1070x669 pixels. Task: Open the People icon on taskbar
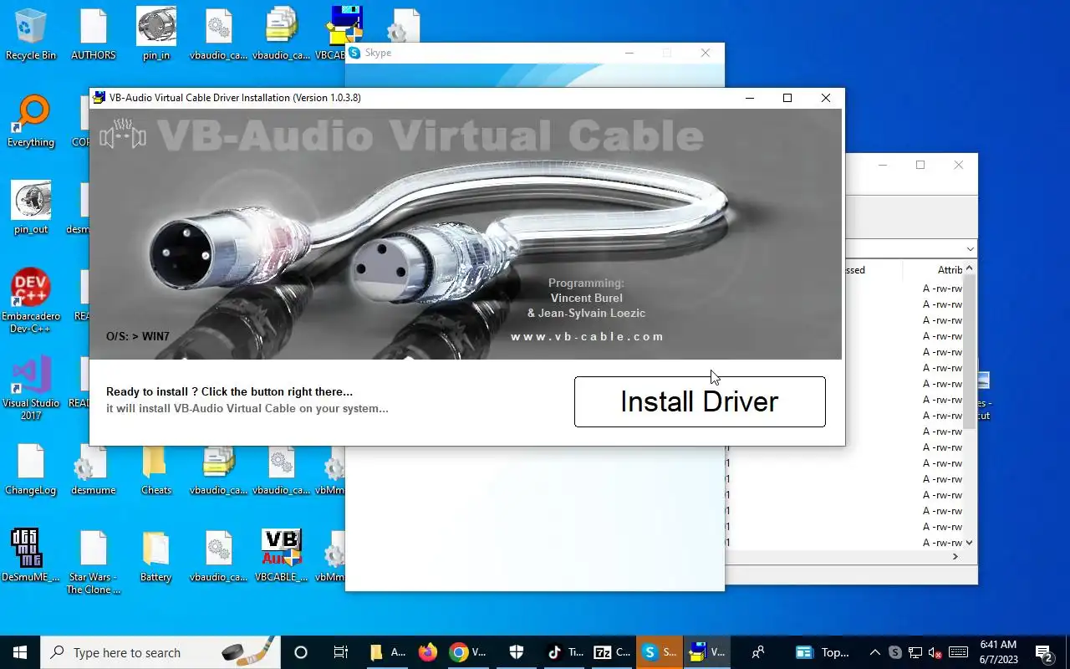[x=758, y=652]
